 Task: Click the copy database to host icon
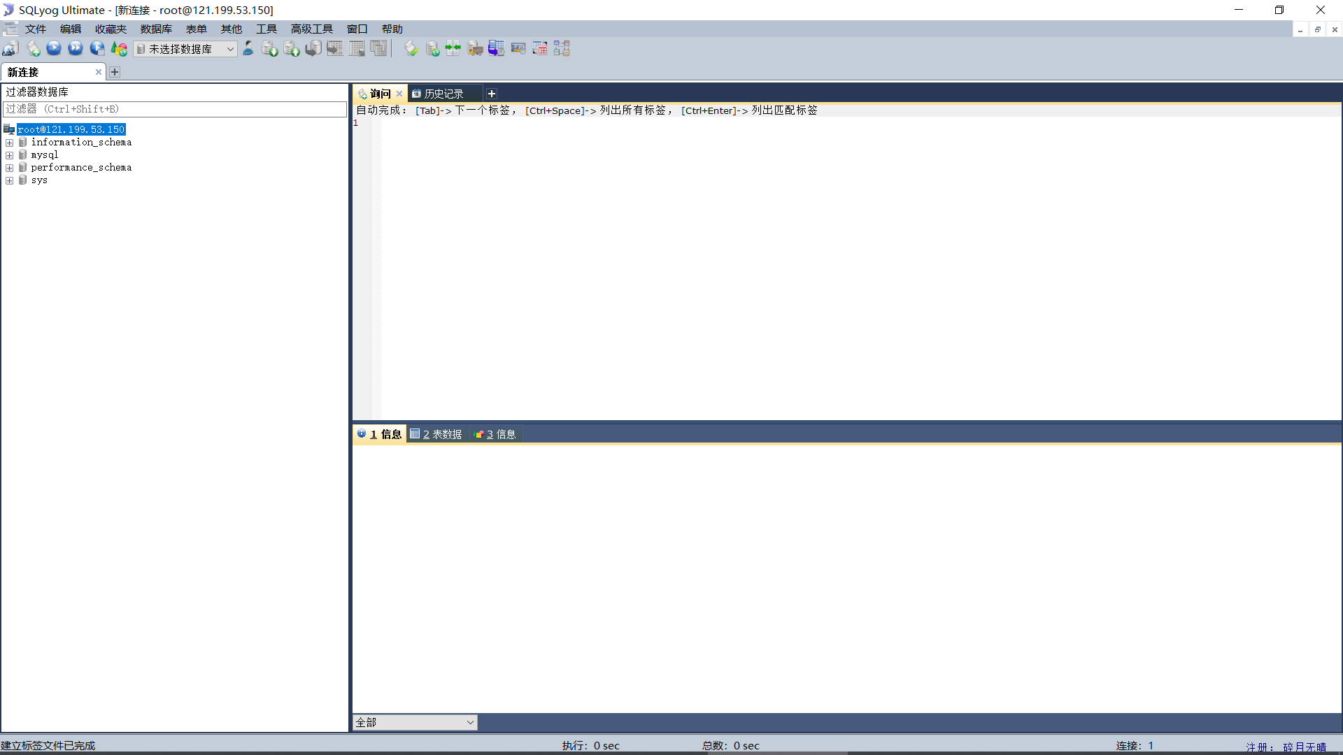[x=313, y=48]
